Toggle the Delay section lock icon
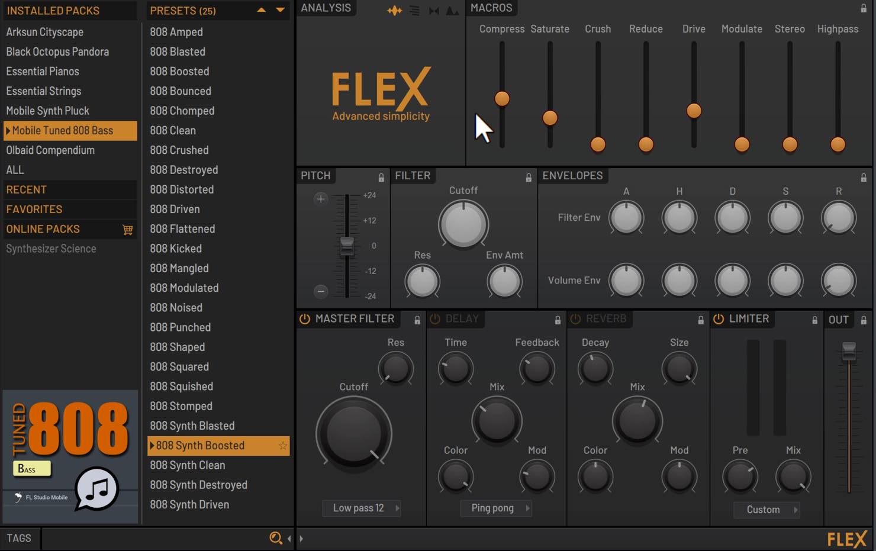Screen dimensions: 876x551 click(558, 320)
